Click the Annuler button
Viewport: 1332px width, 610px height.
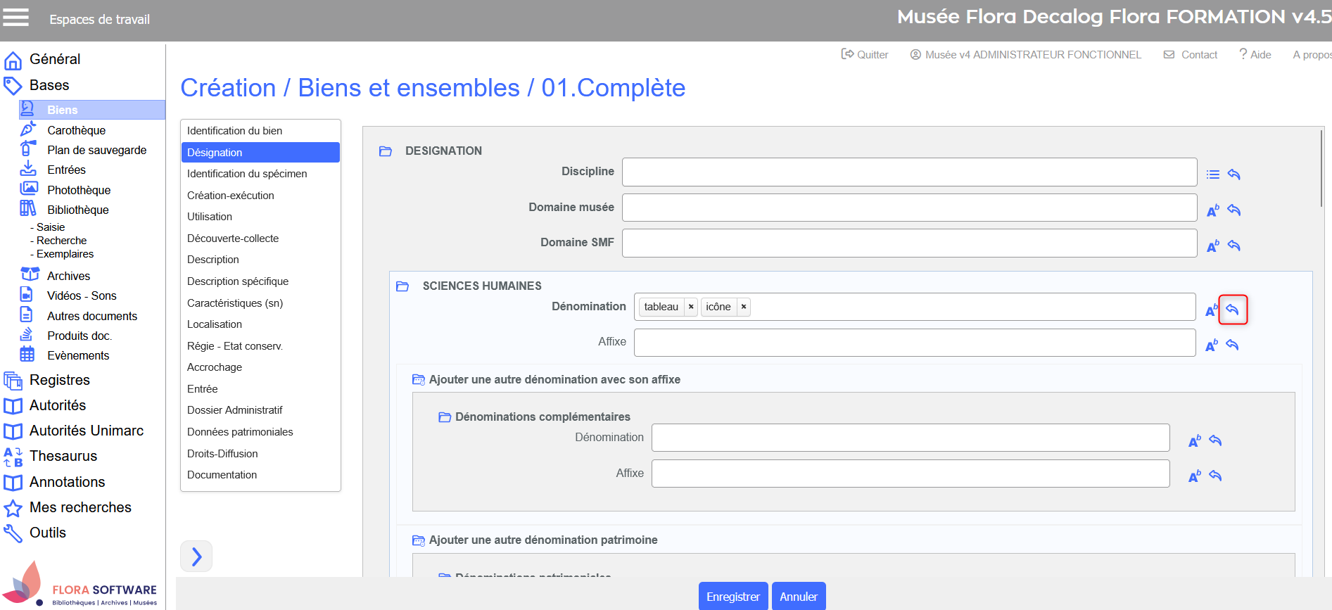(x=798, y=597)
